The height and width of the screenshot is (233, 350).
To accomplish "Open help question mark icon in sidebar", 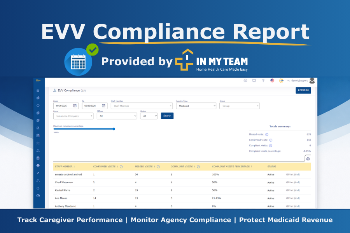I will [38, 195].
